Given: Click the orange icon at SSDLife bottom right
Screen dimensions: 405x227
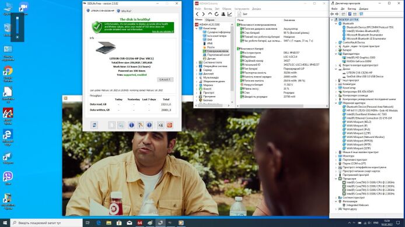Looking at the screenshot, I should pos(170,125).
